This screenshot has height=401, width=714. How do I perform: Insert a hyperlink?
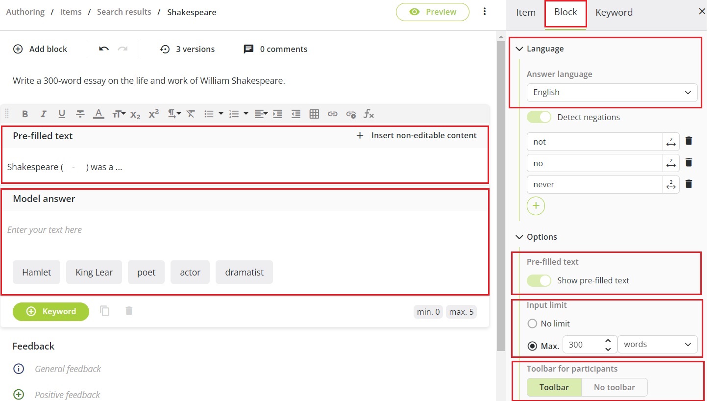pyautogui.click(x=333, y=114)
